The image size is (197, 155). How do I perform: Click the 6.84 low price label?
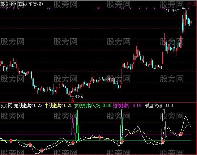[79, 97]
